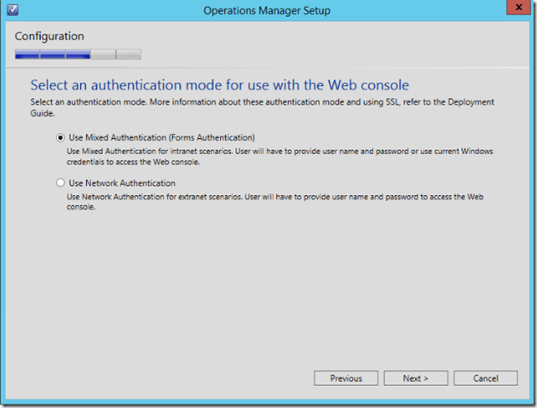Click the 'Use Network Authentication' label text
This screenshot has width=537, height=408.
[x=121, y=183]
